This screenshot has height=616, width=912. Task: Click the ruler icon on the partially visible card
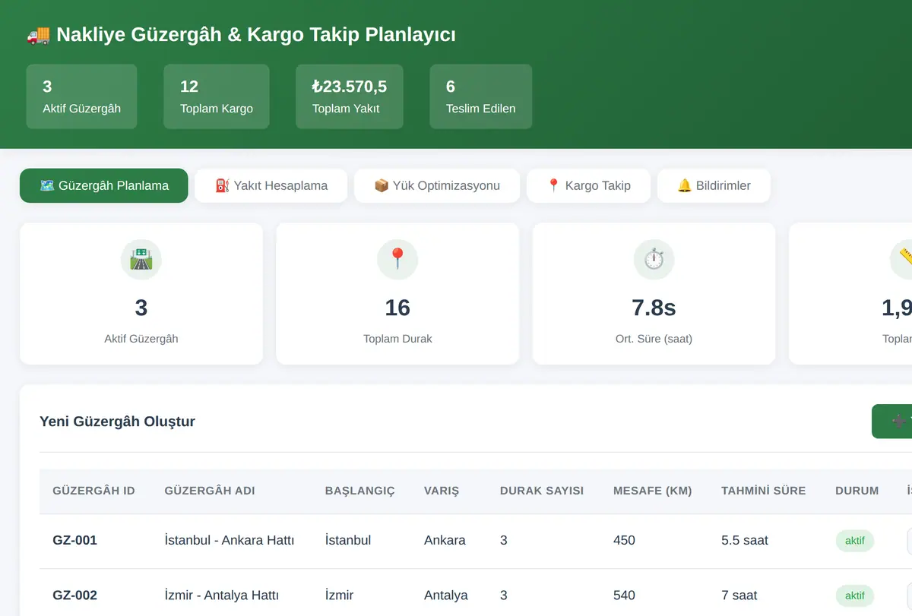click(901, 259)
